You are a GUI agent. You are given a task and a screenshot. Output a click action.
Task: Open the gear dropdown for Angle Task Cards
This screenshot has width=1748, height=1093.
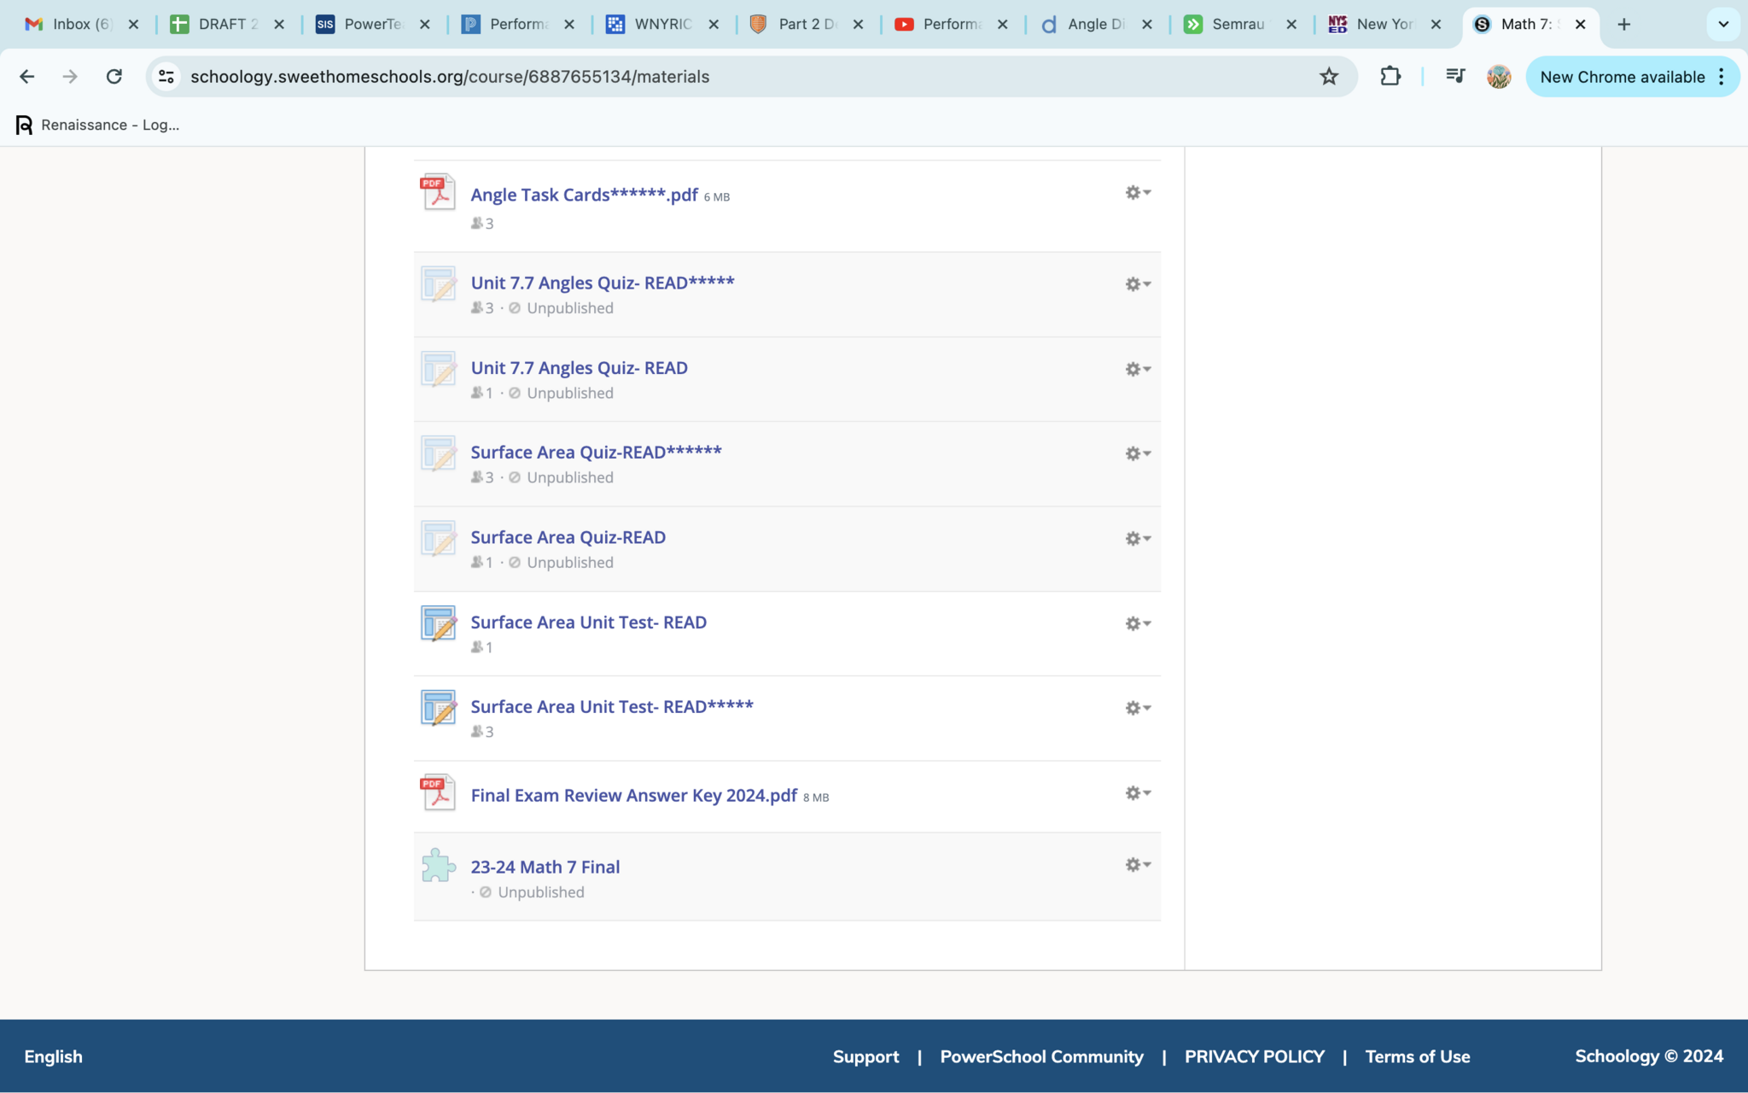tap(1137, 193)
